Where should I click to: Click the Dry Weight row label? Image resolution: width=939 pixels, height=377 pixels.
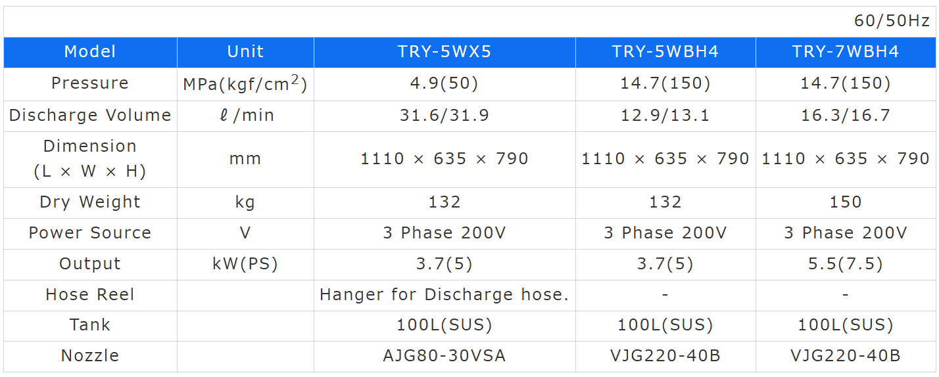click(x=90, y=202)
